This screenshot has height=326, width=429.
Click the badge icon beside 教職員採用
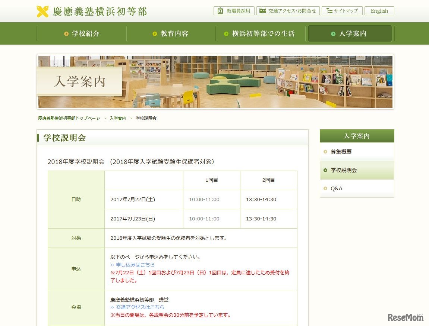[220, 11]
